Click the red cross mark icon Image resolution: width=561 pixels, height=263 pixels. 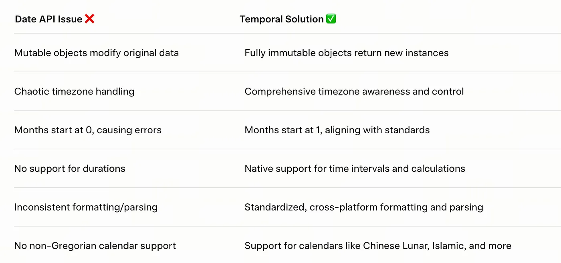point(90,19)
